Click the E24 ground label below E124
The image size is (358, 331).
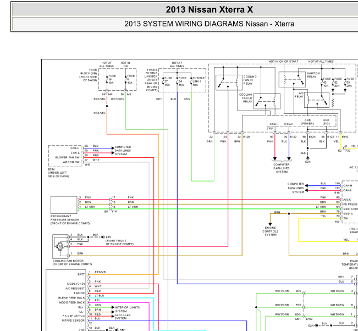[x=308, y=162]
